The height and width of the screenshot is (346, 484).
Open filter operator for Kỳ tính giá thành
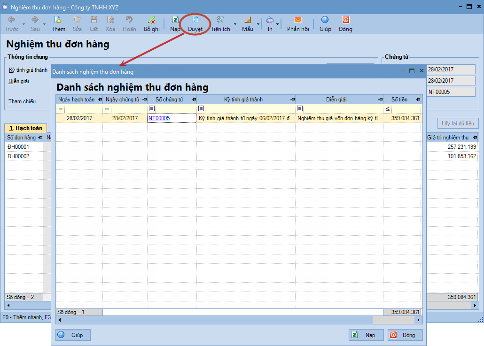point(201,109)
